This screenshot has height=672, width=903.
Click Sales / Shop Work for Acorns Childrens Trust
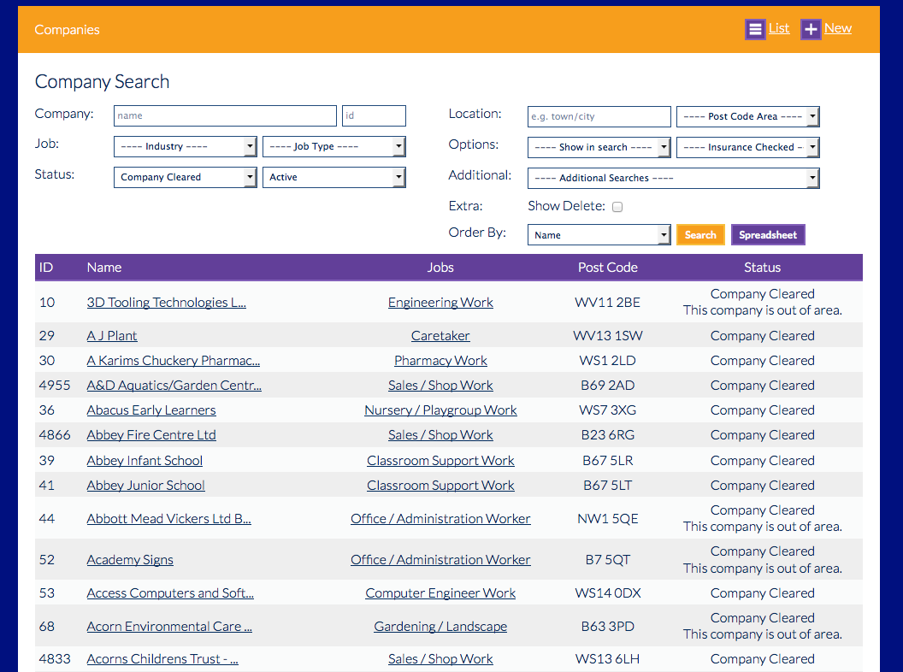click(440, 659)
